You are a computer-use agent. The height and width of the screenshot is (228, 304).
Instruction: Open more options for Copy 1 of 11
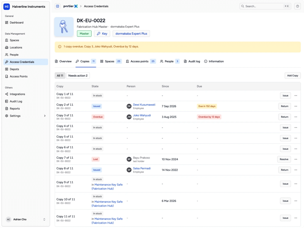coord(296,96)
